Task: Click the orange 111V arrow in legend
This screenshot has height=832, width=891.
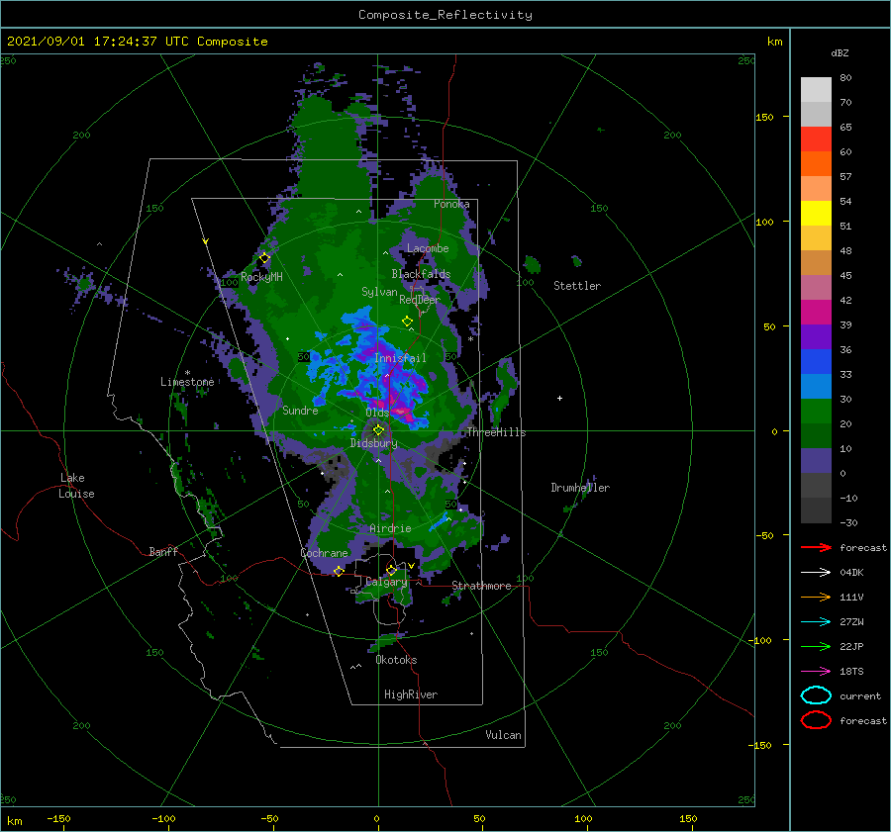Action: pos(817,597)
